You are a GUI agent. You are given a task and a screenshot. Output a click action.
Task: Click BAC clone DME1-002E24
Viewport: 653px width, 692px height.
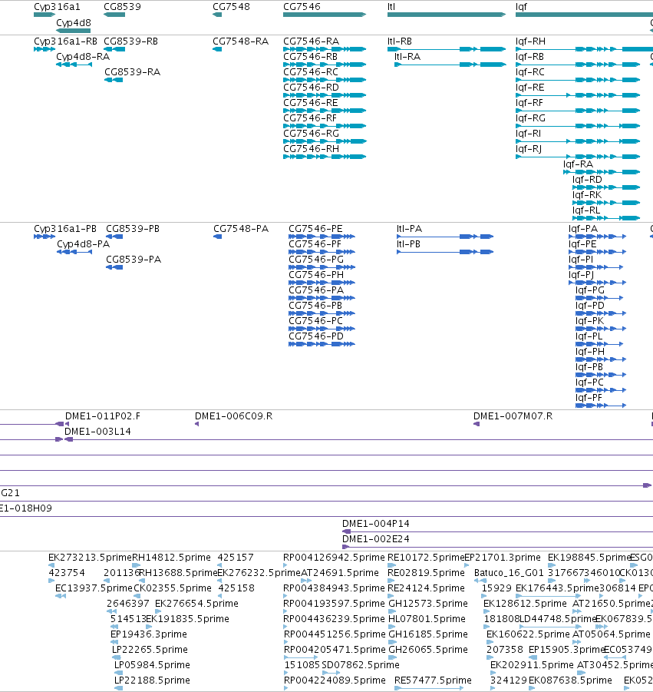coord(497,547)
